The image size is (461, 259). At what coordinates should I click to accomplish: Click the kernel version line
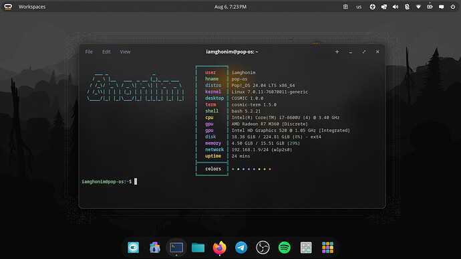270,92
